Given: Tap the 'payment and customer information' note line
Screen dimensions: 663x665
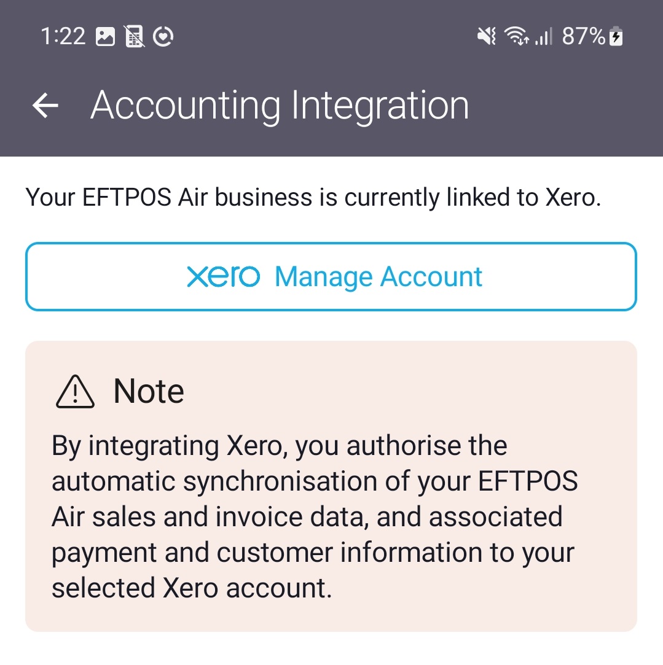Looking at the screenshot, I should click(313, 553).
